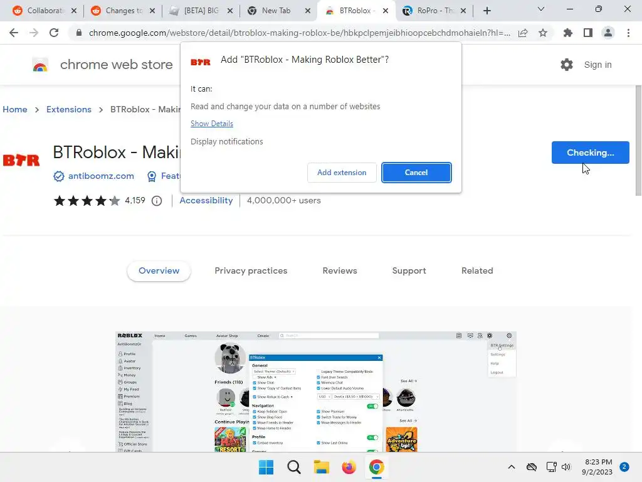Click the volume speaker tray icon
The height and width of the screenshot is (482, 642).
pos(566,467)
